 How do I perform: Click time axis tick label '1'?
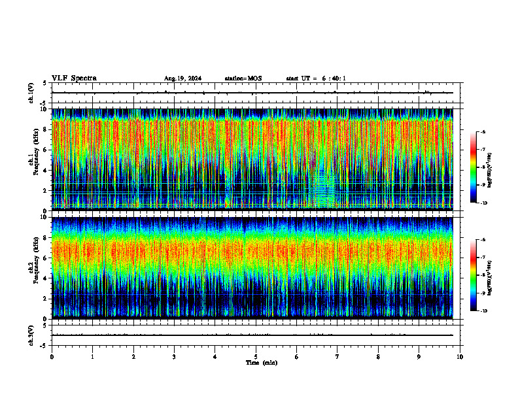pos(92,357)
